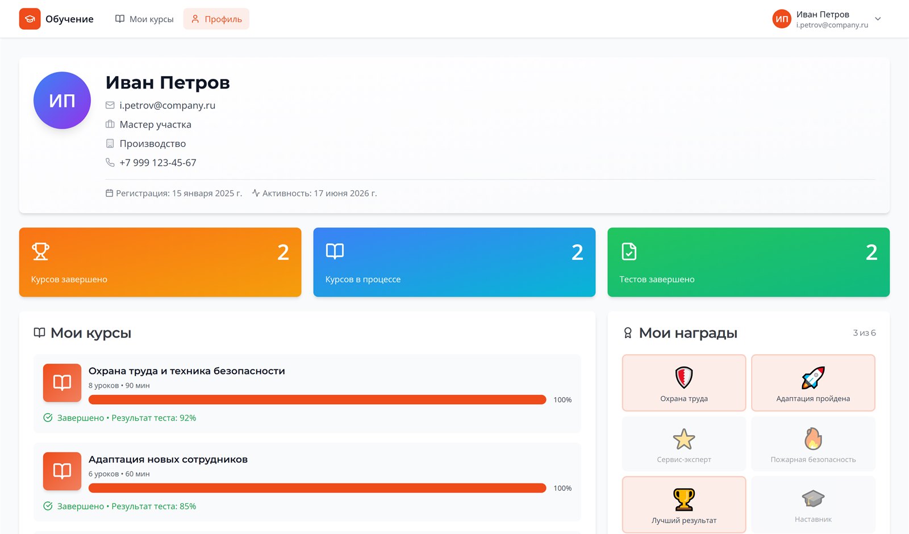Click the Иван Петров profile heading
The image size is (909, 534).
coord(168,82)
